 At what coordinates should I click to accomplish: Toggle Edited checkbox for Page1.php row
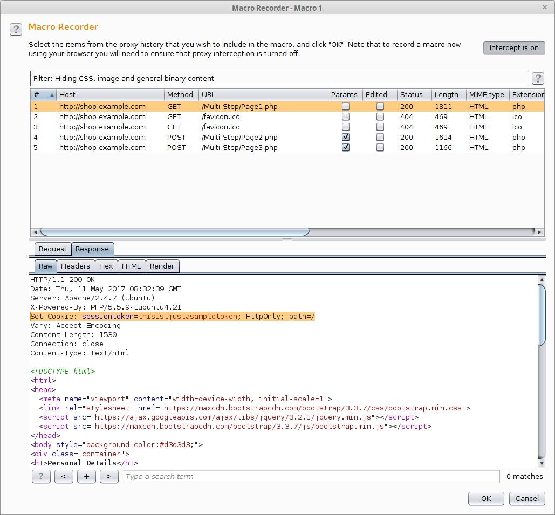(380, 106)
